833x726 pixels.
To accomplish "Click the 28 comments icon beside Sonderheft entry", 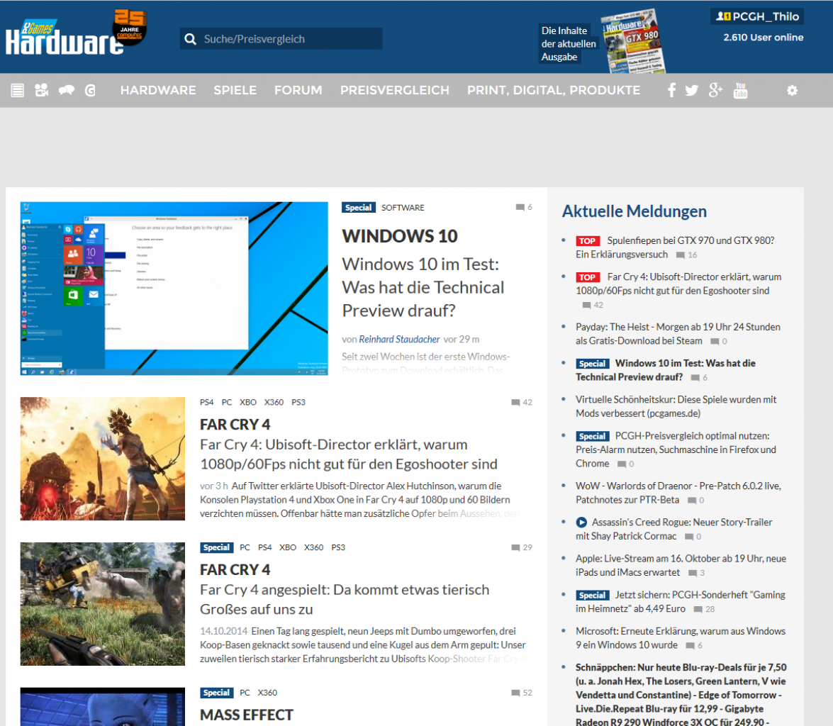I will 698,610.
